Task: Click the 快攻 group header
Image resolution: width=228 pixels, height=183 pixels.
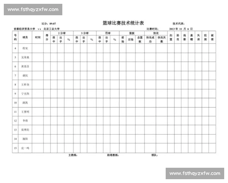Action: click(156, 33)
